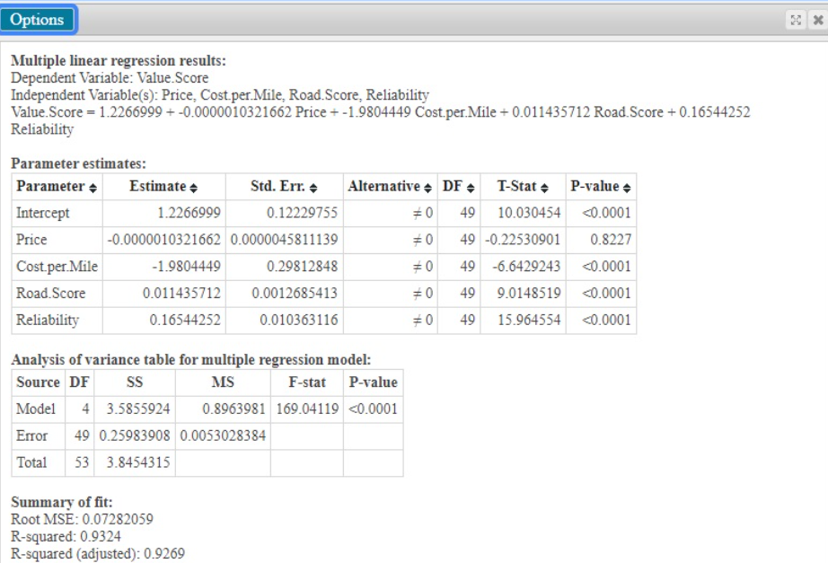Toggle sort direction on T-Stat column
This screenshot has height=563, width=828.
tap(542, 187)
